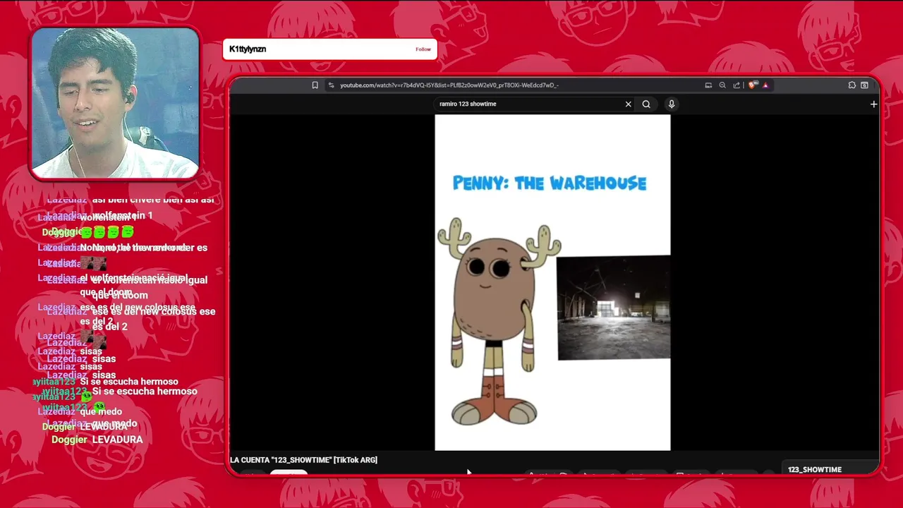The image size is (903, 508).
Task: Click the wallet icon at toolbar's right end
Action: coord(864,85)
